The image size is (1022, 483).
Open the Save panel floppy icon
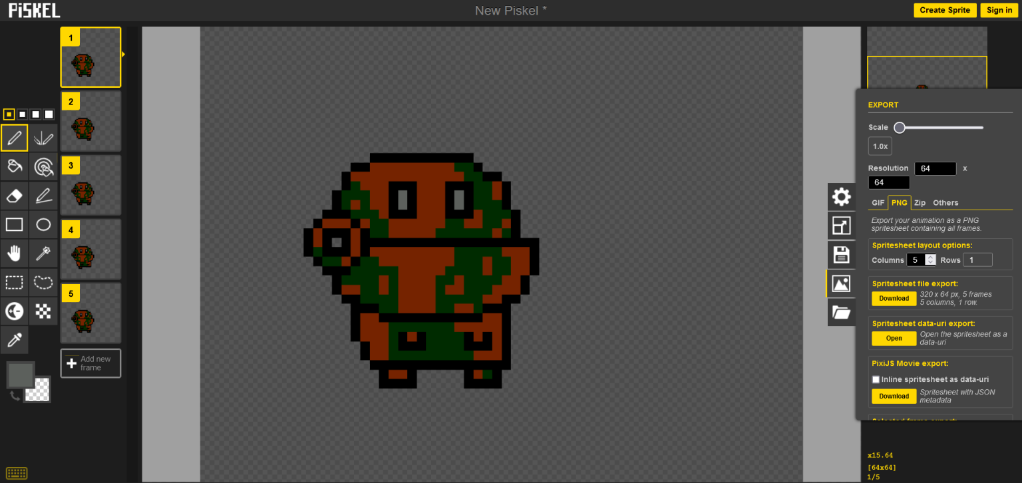coord(841,255)
